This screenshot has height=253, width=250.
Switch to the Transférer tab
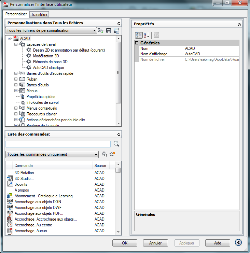39,14
